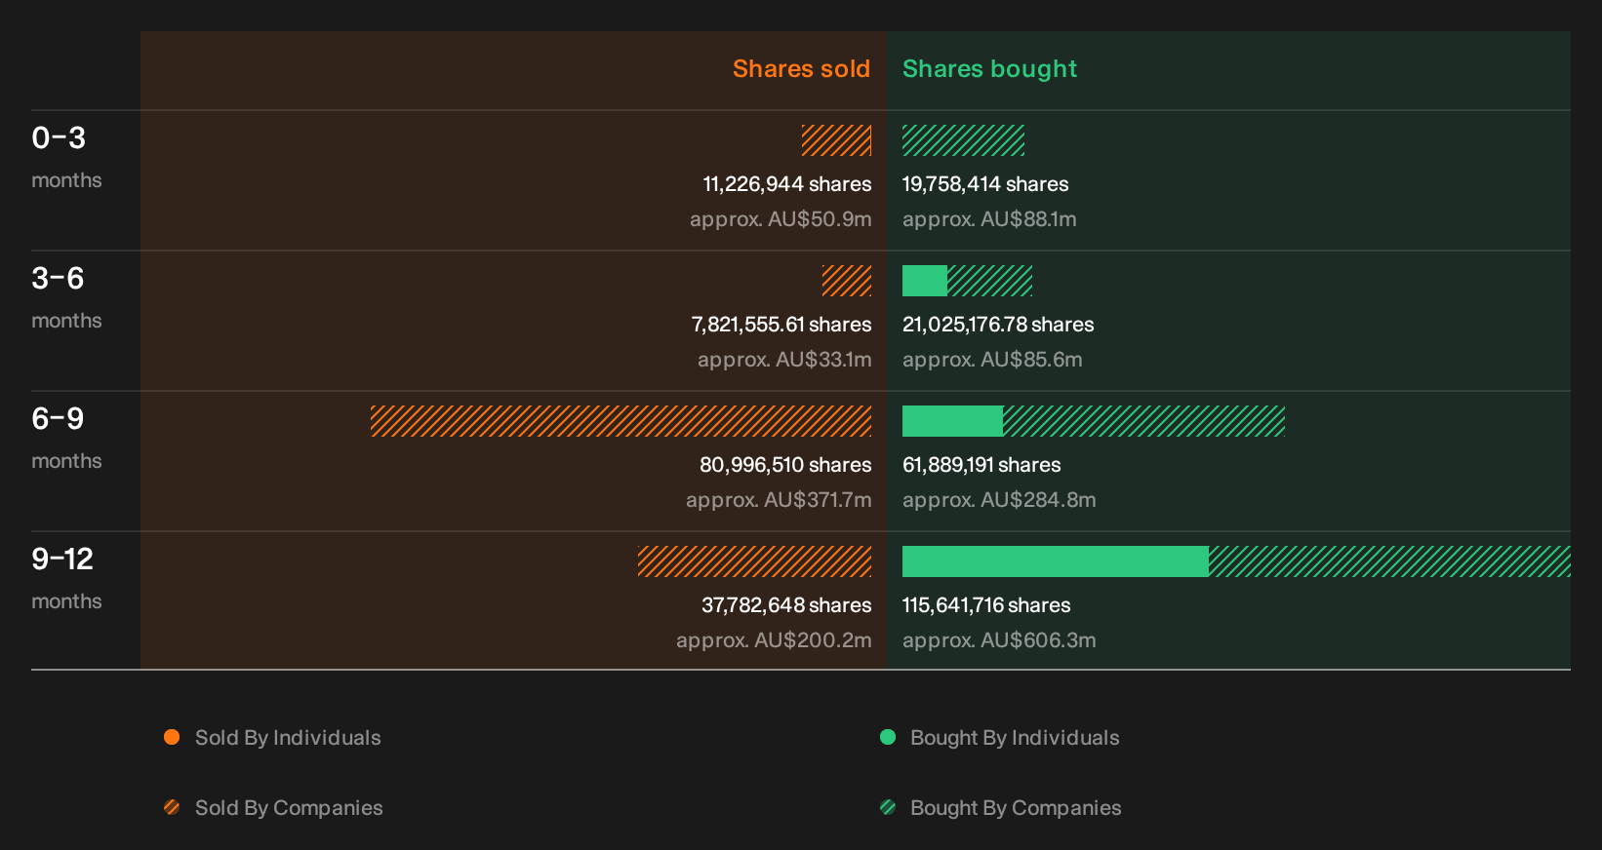Screen dimensions: 1602x850
Task: Click 'approx. AU$371.7m' sold amount
Action: (779, 500)
